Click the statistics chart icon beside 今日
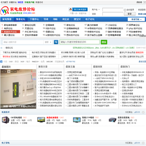 click(1, 62)
